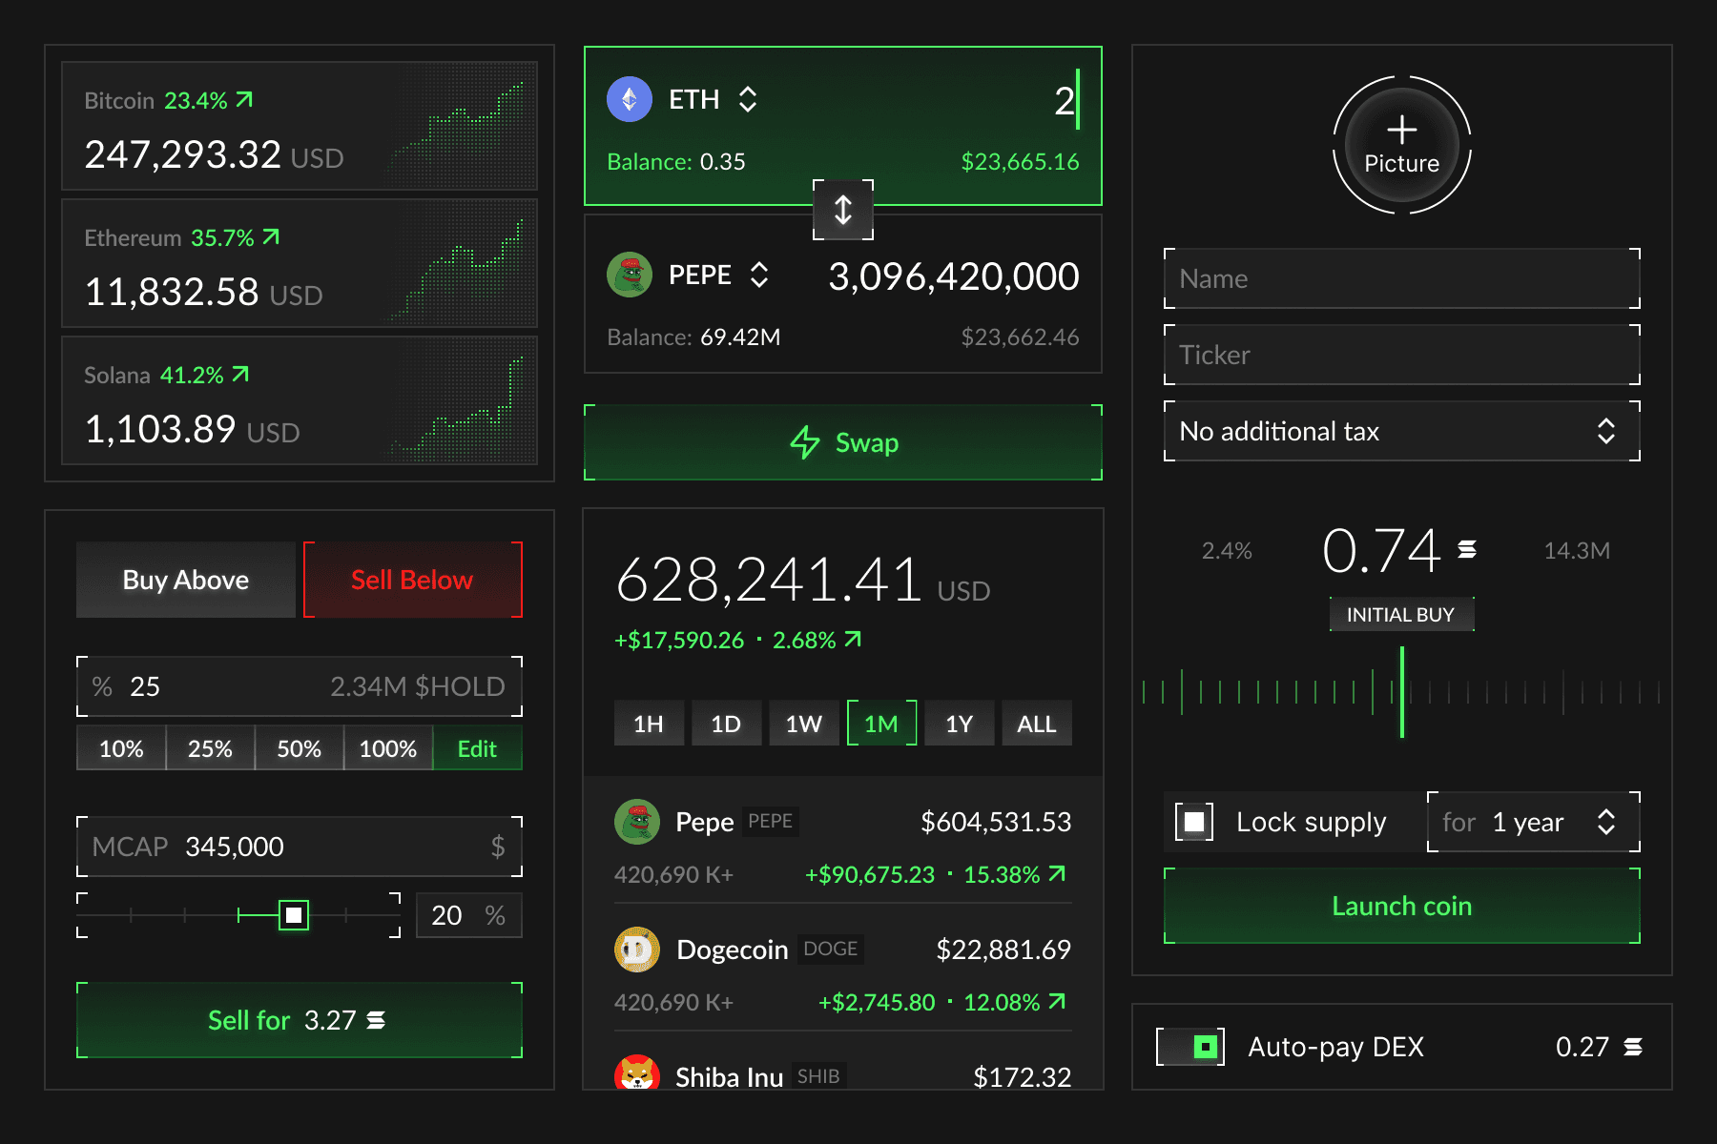Click the arrow icon next to 12.08%
Screen dimensions: 1717x1144
point(1057,1001)
